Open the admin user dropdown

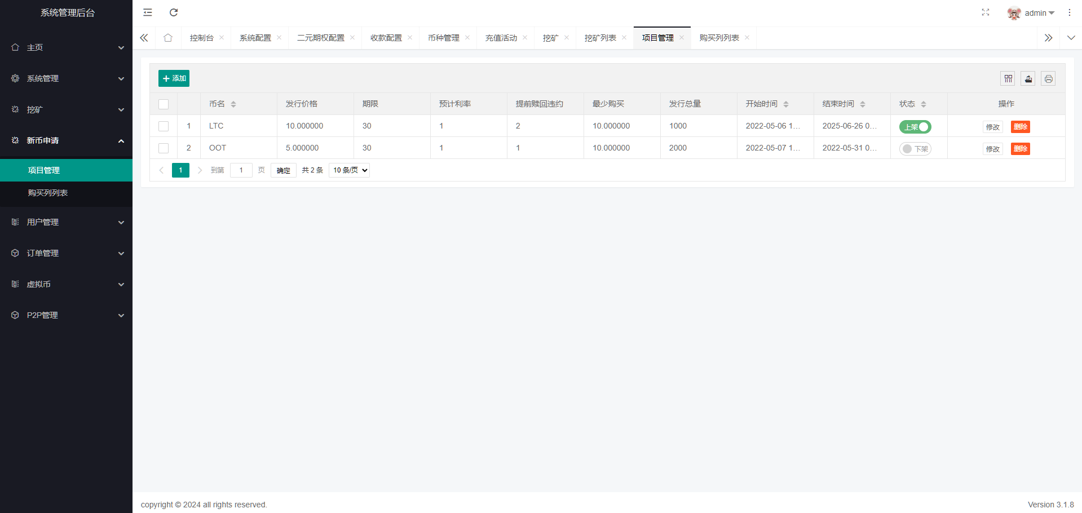tap(1031, 13)
